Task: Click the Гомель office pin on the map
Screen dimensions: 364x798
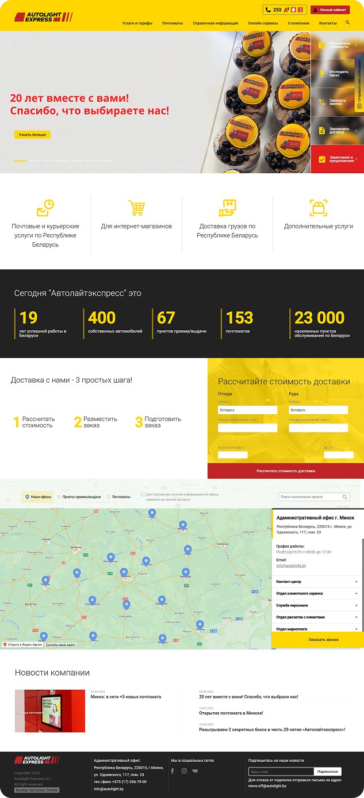Action: tap(200, 624)
